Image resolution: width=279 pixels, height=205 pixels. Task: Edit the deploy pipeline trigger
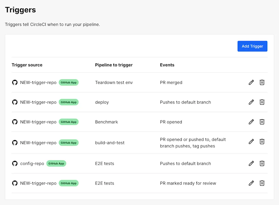251,102
